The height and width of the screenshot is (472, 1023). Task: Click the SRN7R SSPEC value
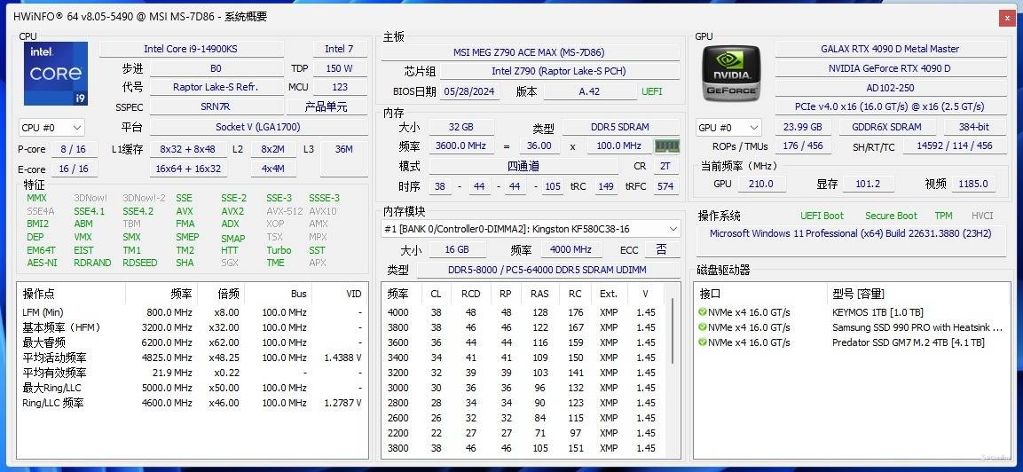(x=216, y=107)
